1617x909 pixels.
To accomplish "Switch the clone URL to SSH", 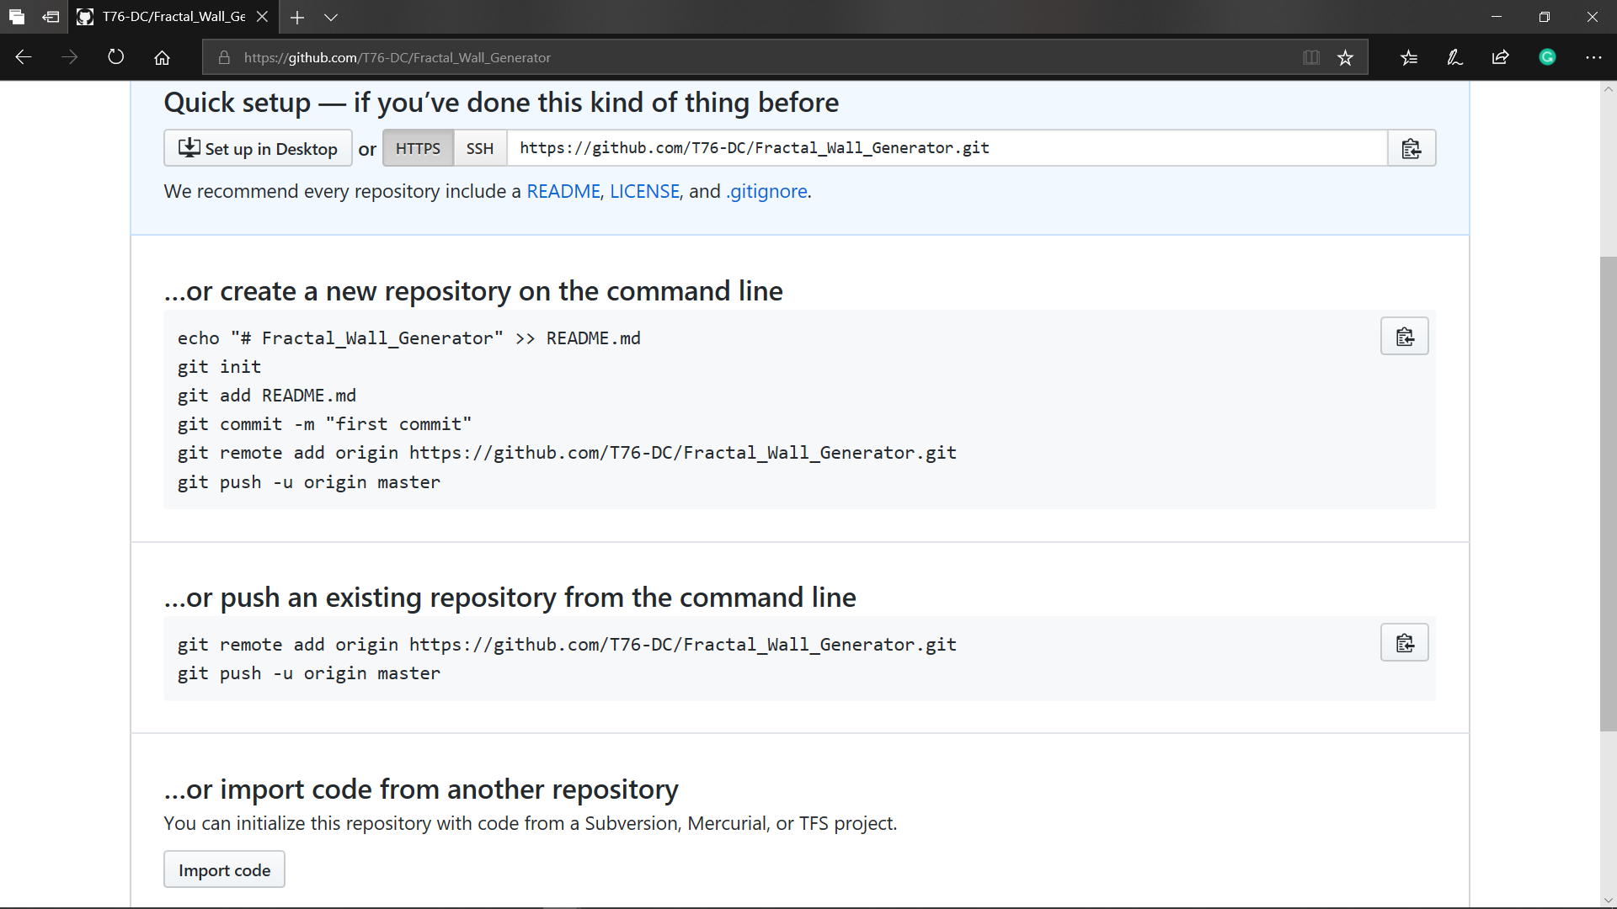I will (480, 148).
